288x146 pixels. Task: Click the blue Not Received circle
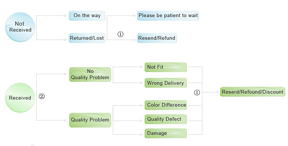click(x=20, y=27)
